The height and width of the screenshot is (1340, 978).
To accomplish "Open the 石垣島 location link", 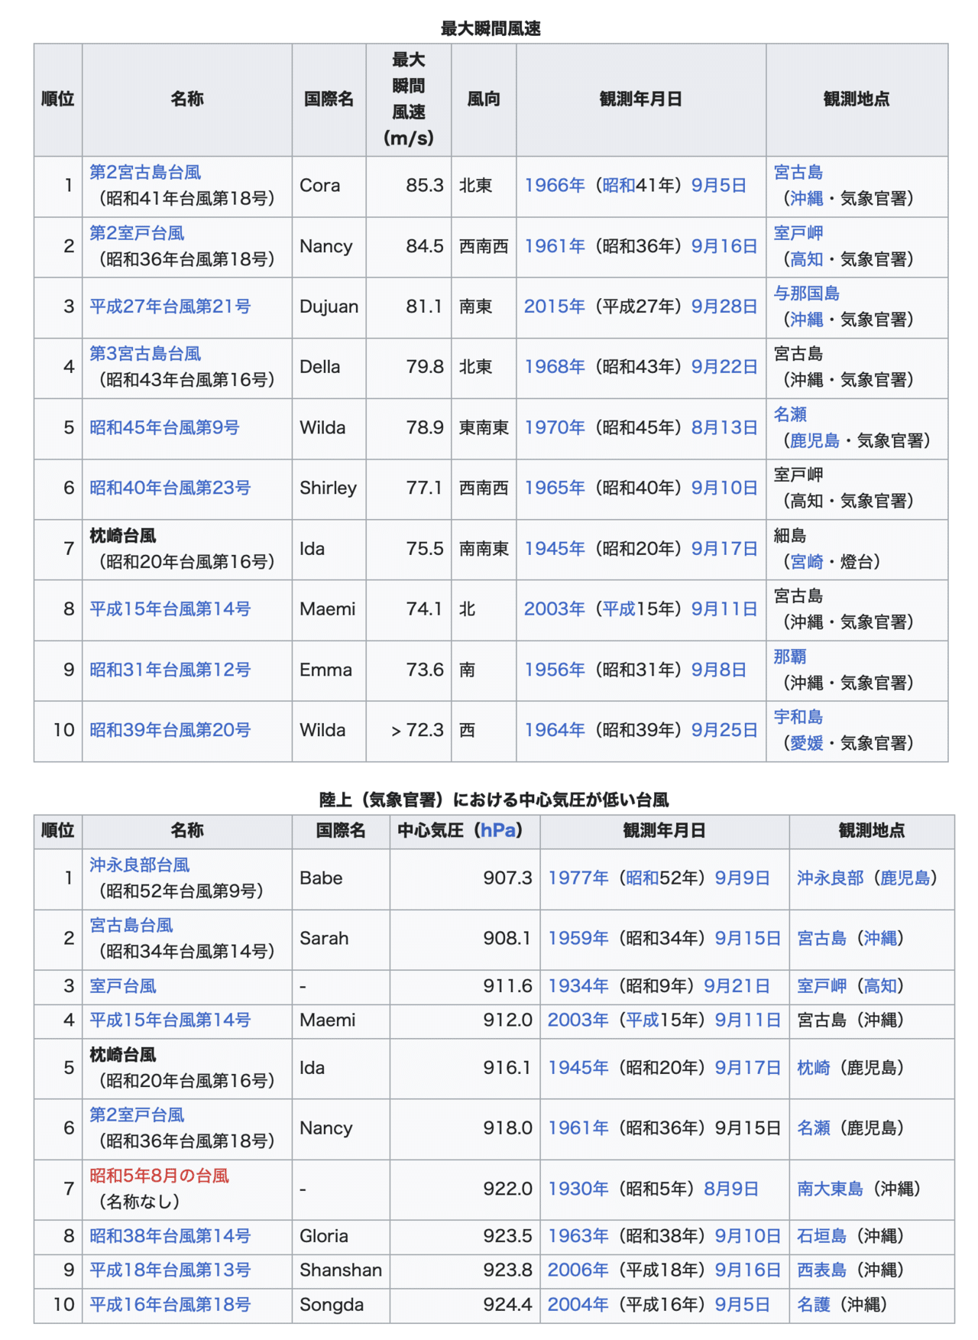I will tap(822, 1236).
